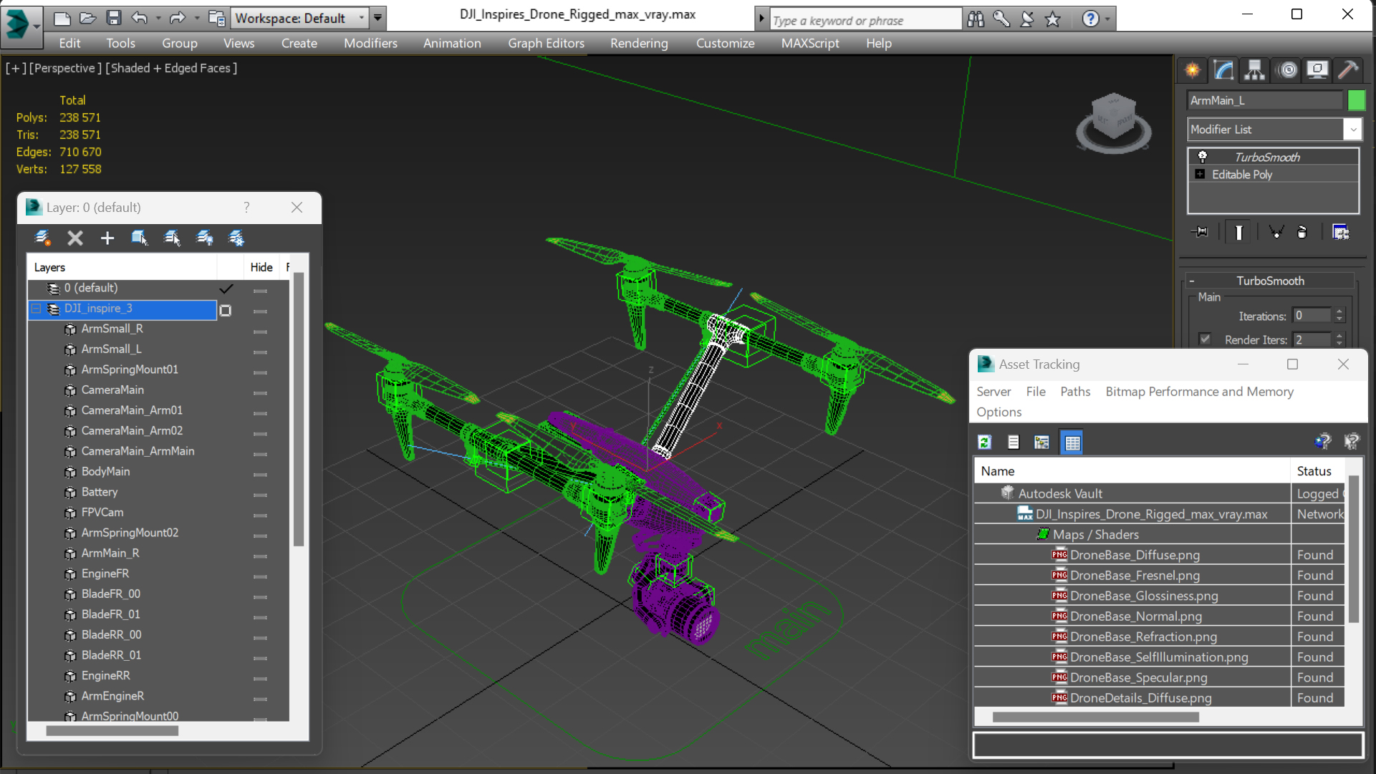This screenshot has width=1376, height=774.
Task: Switch to the Create command panel
Action: pyautogui.click(x=1193, y=70)
